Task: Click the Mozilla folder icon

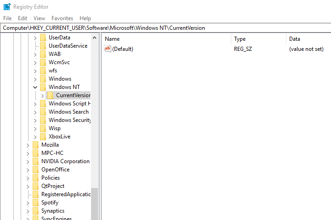Action: 36,145
